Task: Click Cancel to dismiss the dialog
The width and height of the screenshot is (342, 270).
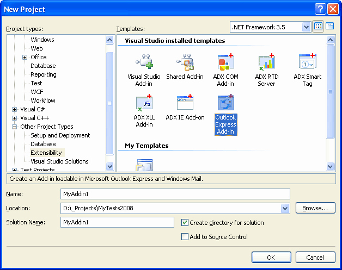Action: 315,258
